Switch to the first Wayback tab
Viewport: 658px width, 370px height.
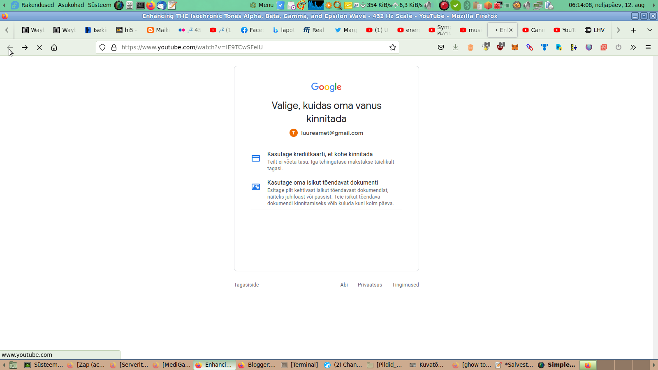coord(33,30)
